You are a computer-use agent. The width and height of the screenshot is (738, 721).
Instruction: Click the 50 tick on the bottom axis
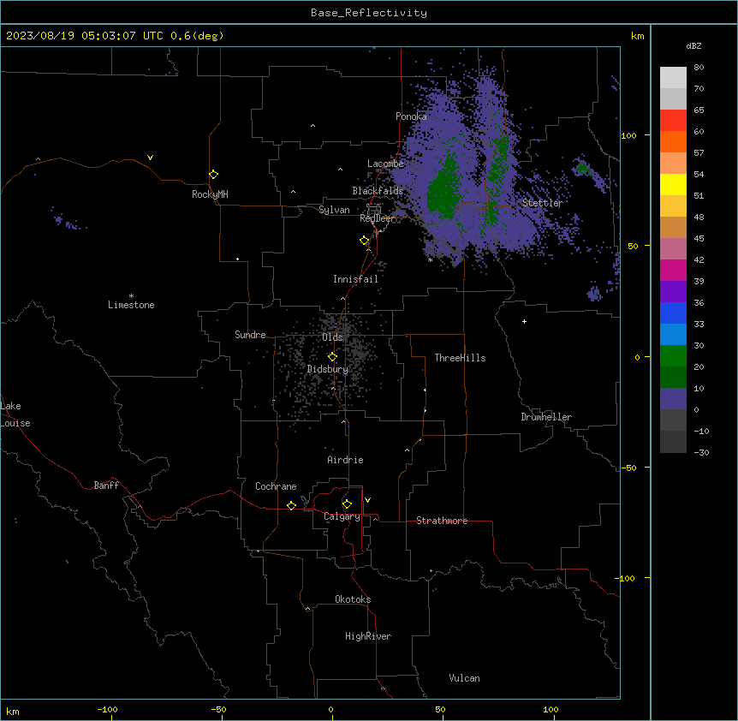click(440, 709)
